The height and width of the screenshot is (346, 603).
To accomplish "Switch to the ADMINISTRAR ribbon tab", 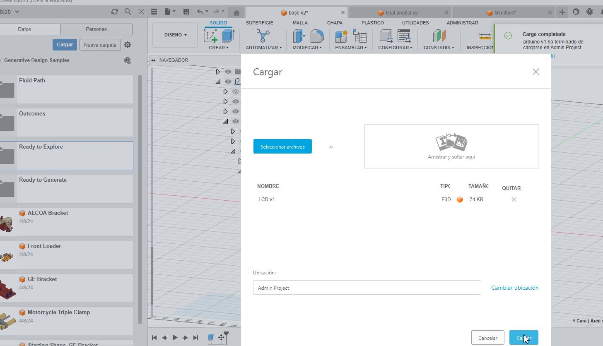I will click(x=462, y=23).
